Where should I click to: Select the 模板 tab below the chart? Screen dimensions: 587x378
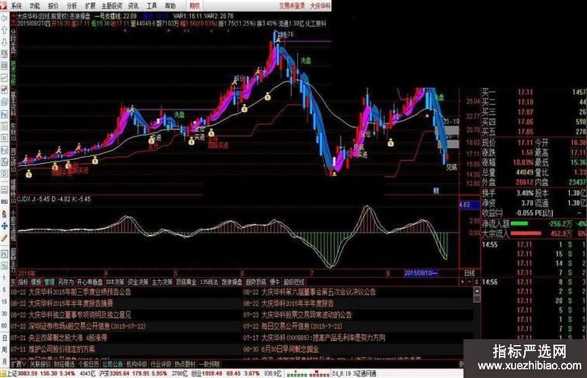click(x=36, y=282)
